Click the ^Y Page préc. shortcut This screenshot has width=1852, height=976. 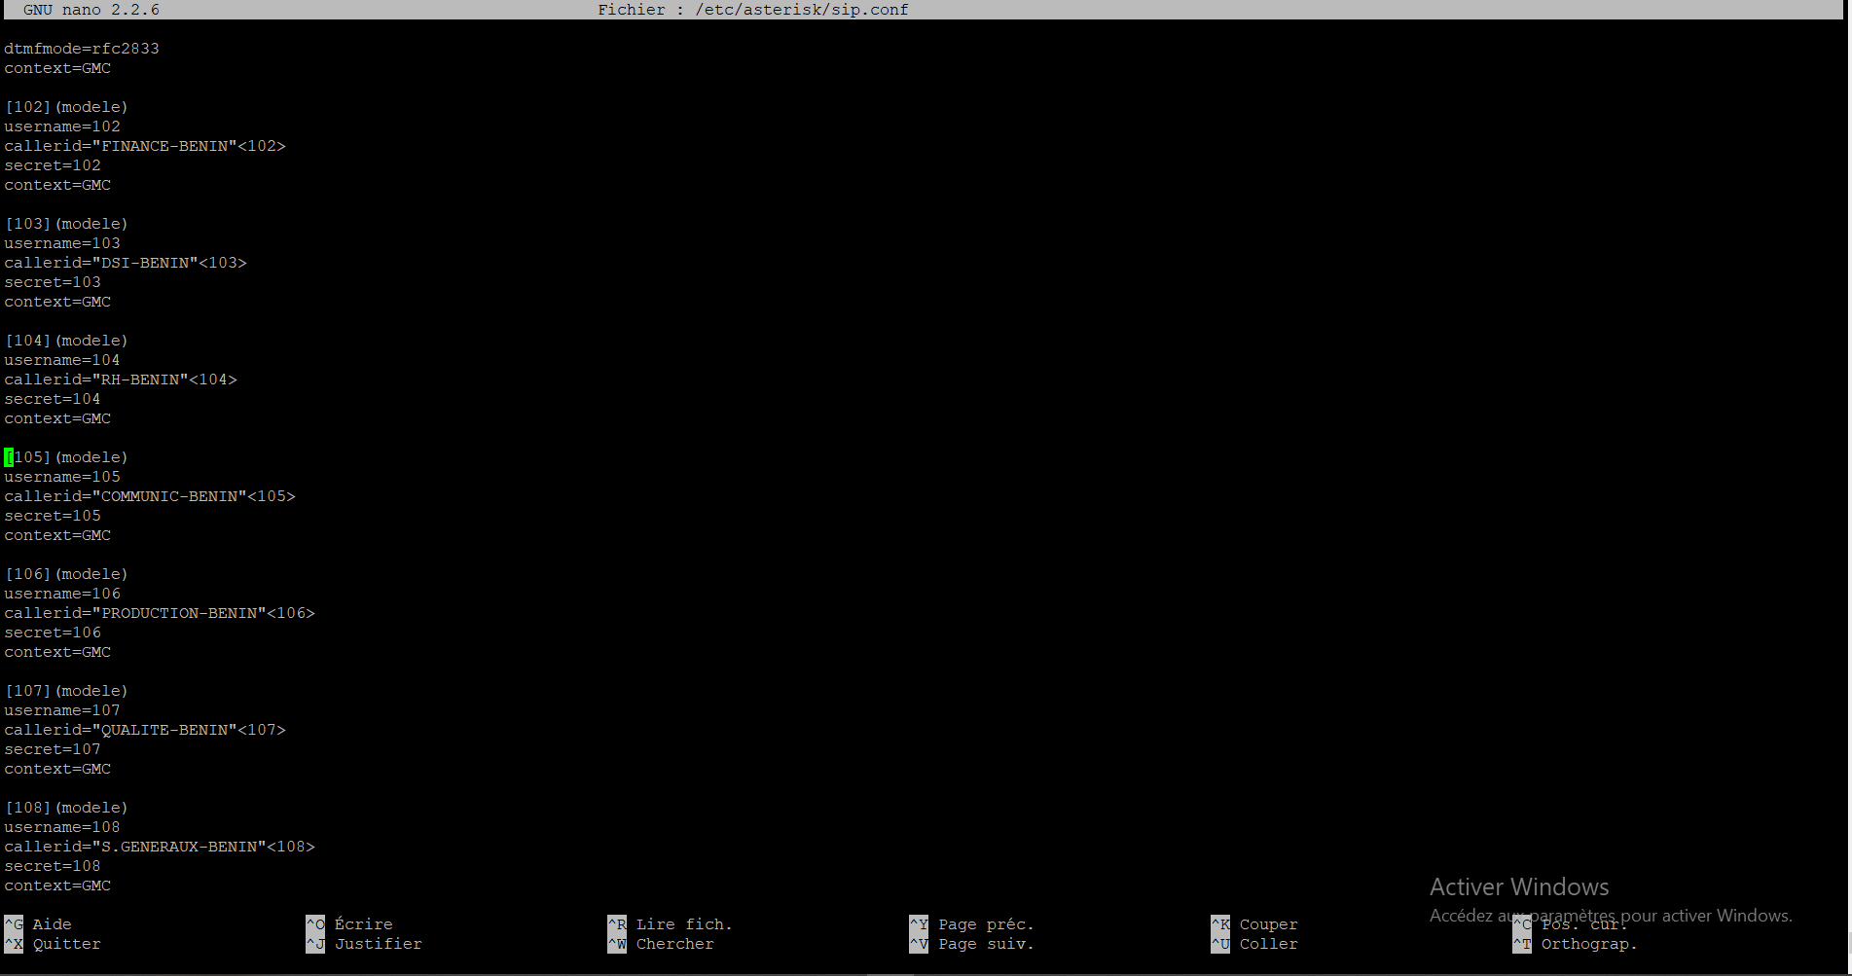tap(972, 924)
